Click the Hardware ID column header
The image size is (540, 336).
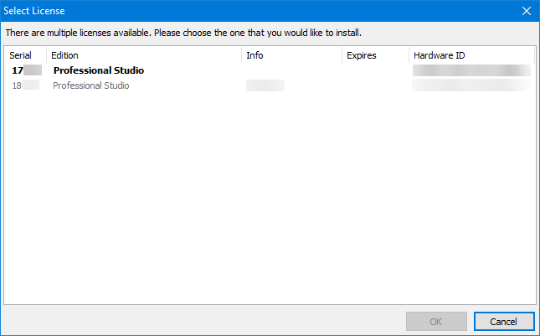click(x=439, y=55)
